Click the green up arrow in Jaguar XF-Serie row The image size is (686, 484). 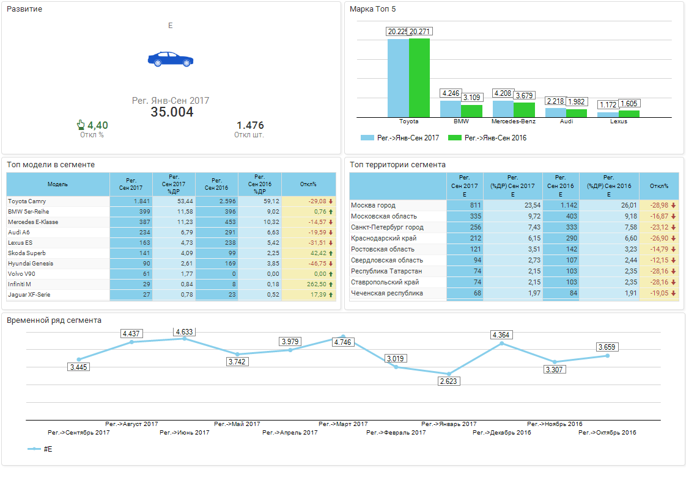point(331,295)
